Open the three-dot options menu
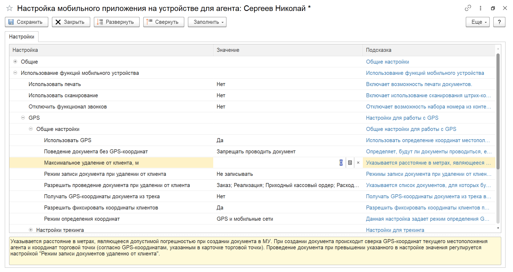Viewport: 513px width, 272px height. (480, 8)
